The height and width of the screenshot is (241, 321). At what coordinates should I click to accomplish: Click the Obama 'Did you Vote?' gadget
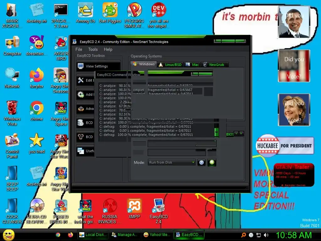click(x=294, y=22)
